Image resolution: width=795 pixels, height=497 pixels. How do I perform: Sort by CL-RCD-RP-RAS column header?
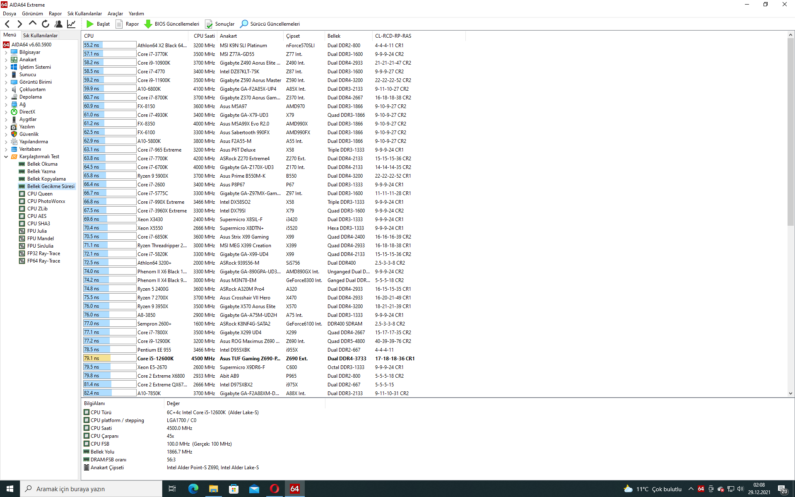coord(418,36)
